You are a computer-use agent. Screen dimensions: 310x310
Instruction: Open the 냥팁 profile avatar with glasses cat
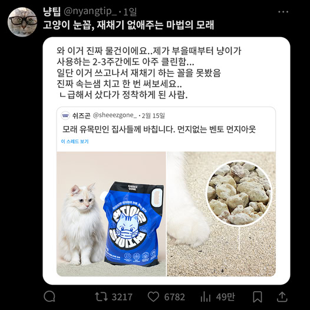coord(22,22)
